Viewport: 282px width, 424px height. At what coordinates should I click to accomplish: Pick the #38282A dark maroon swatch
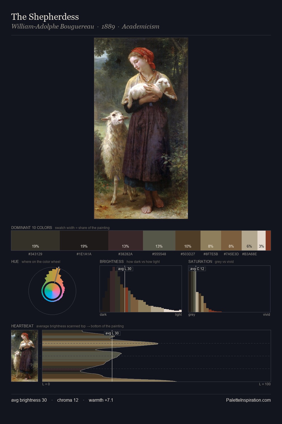pyautogui.click(x=125, y=241)
